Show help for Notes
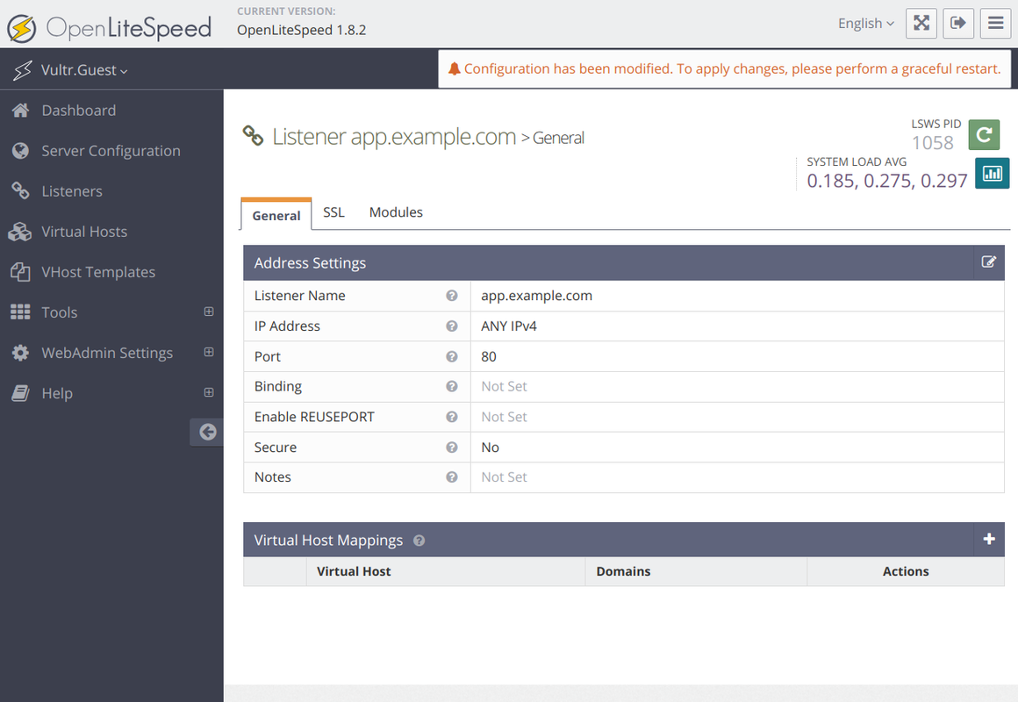The image size is (1018, 702). pos(452,477)
